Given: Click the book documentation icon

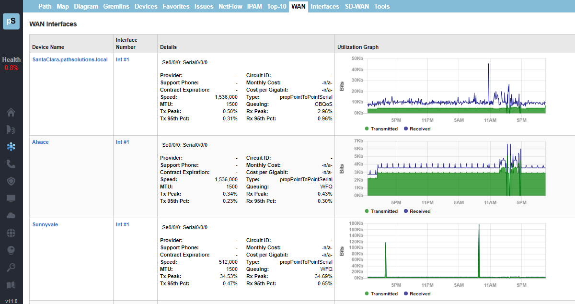Looking at the screenshot, I should [x=11, y=285].
